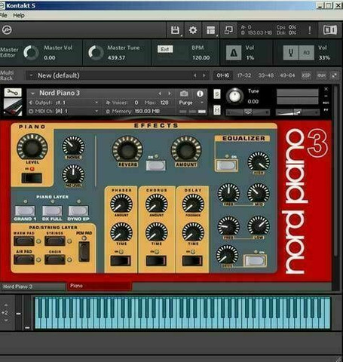Click the Reverb knob
This screenshot has width=343, height=362.
127,149
